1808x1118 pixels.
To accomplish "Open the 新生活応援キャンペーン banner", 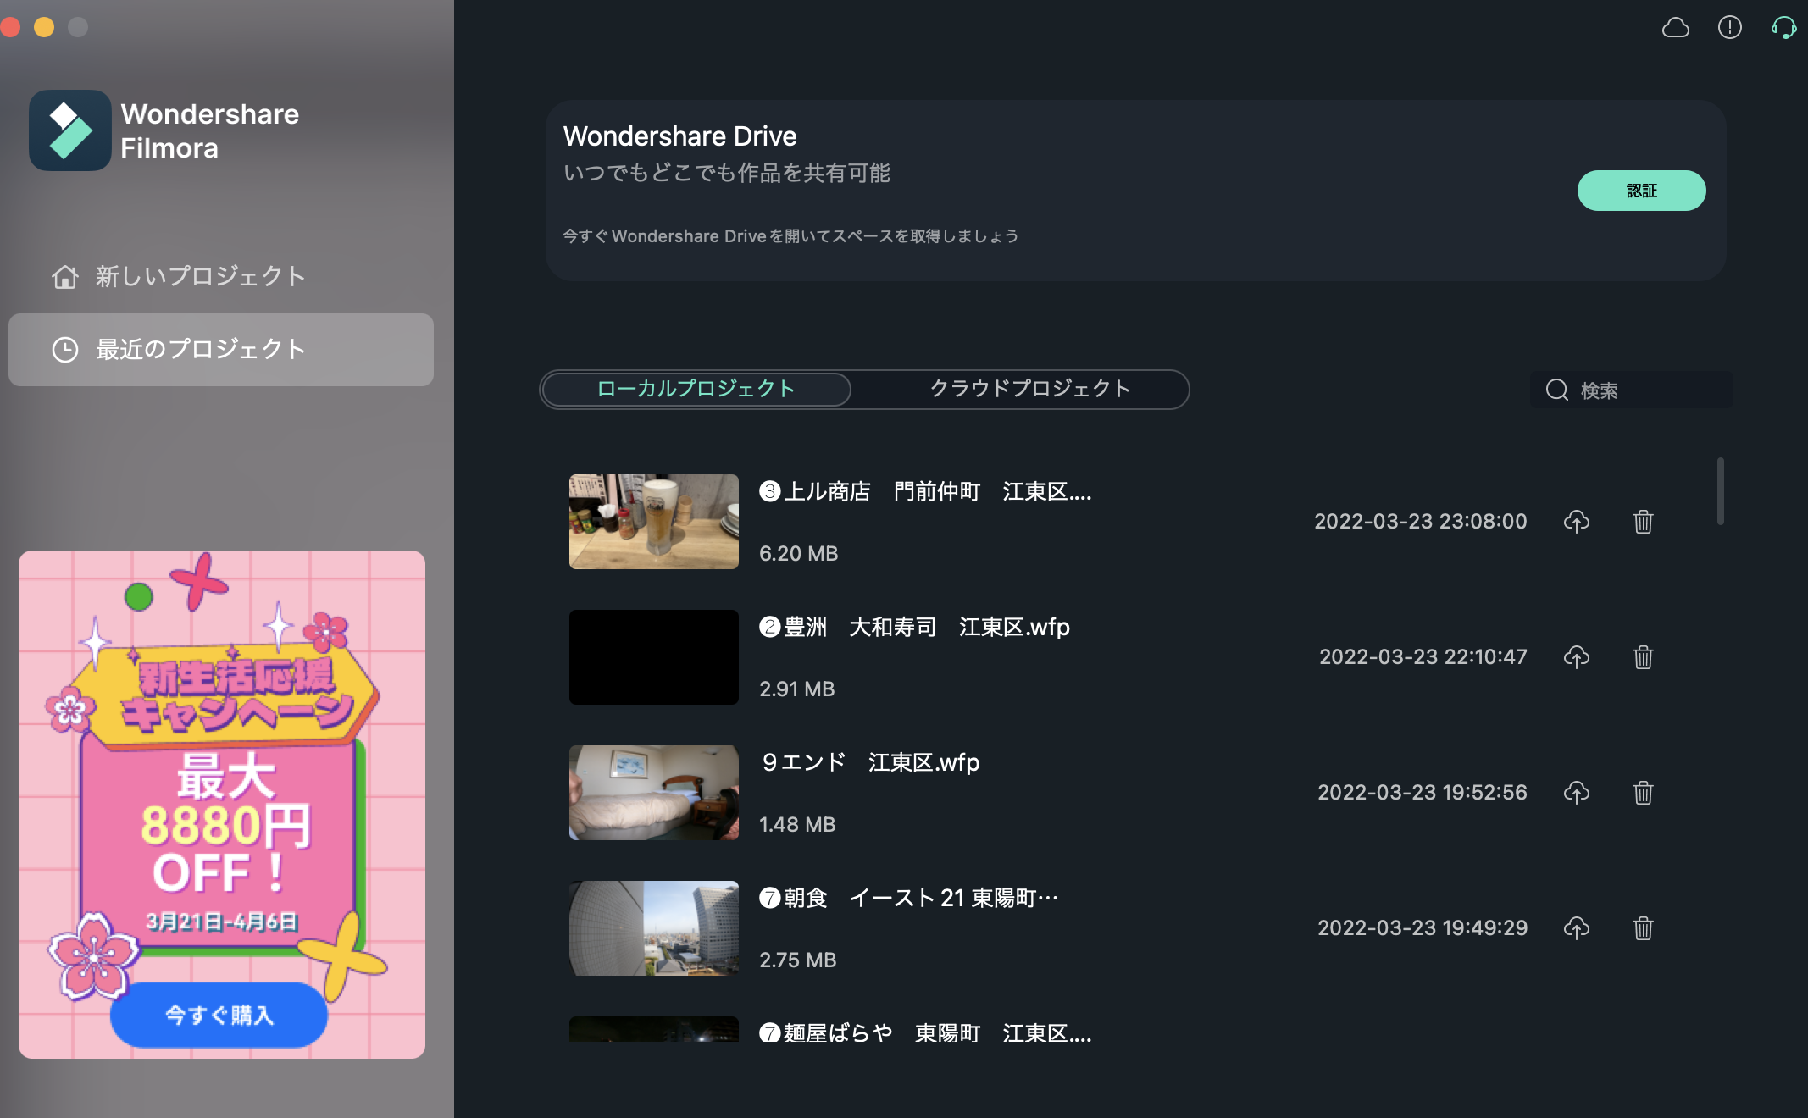I will 222,805.
